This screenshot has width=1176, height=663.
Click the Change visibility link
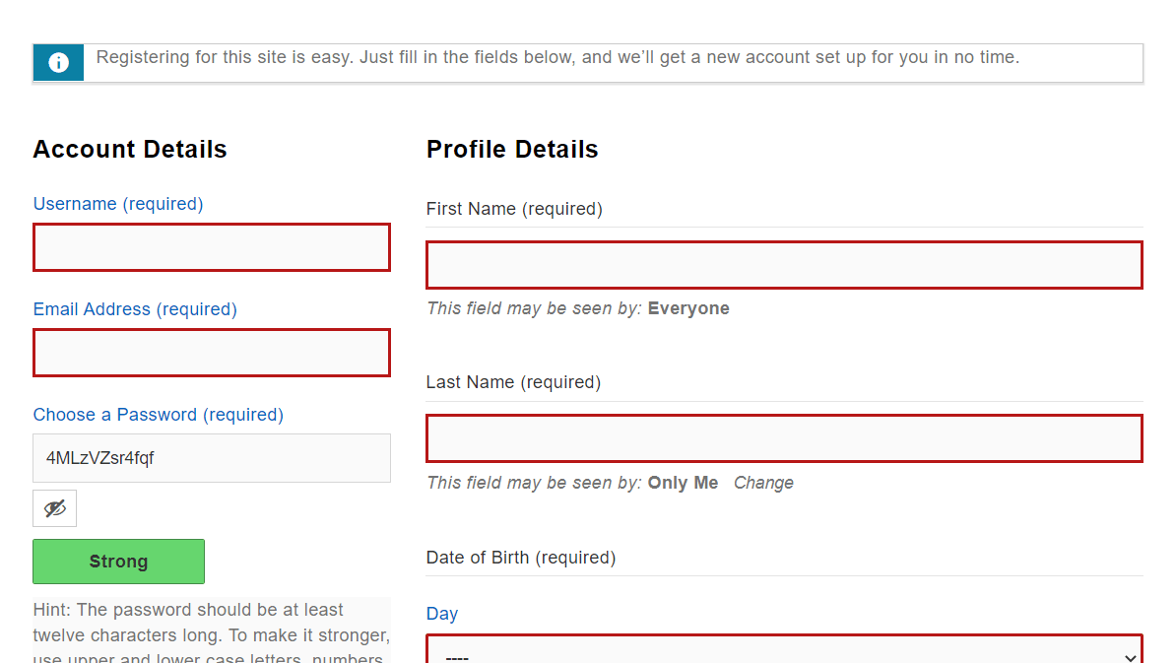click(763, 483)
